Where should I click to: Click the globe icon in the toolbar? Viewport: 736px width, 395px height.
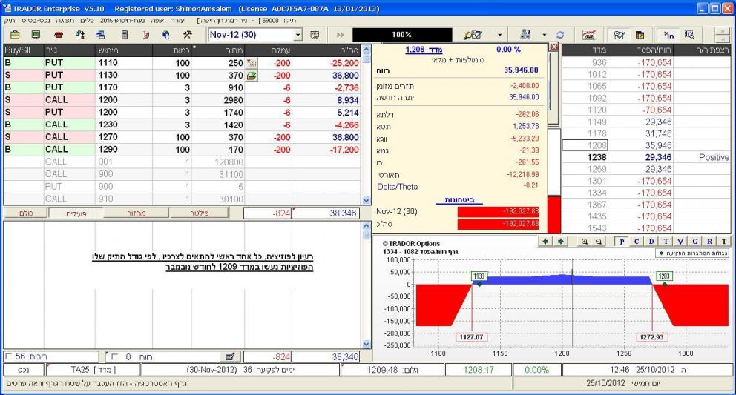tap(167, 35)
